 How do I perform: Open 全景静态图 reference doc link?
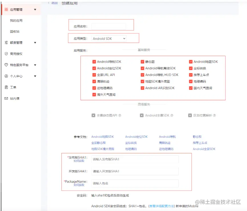(99, 143)
